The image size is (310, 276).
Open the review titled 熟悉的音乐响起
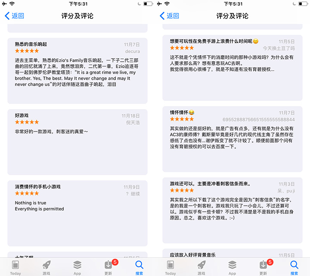point(77,71)
